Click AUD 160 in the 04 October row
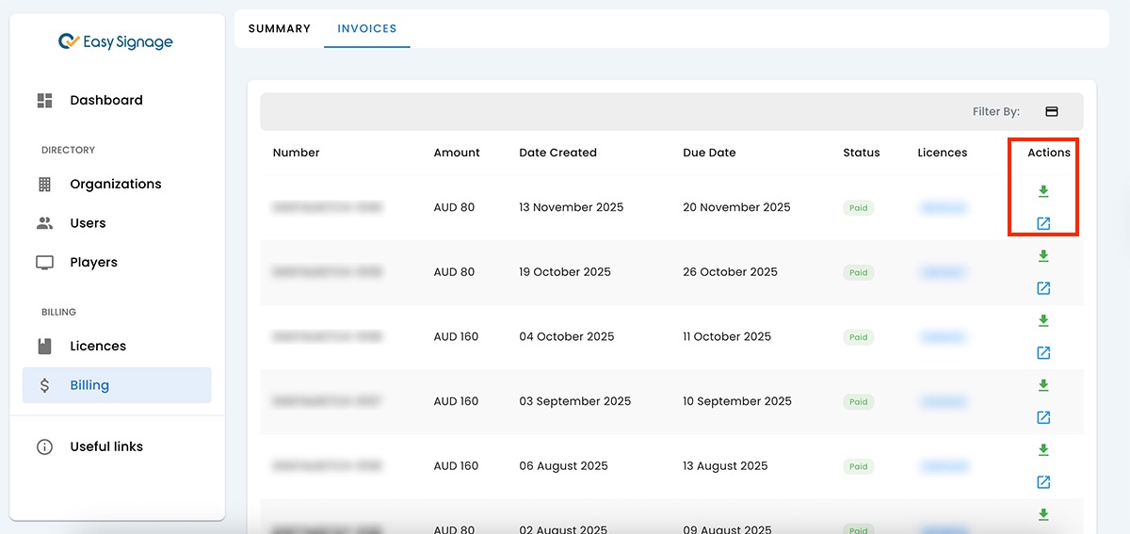This screenshot has height=534, width=1130. (x=456, y=336)
